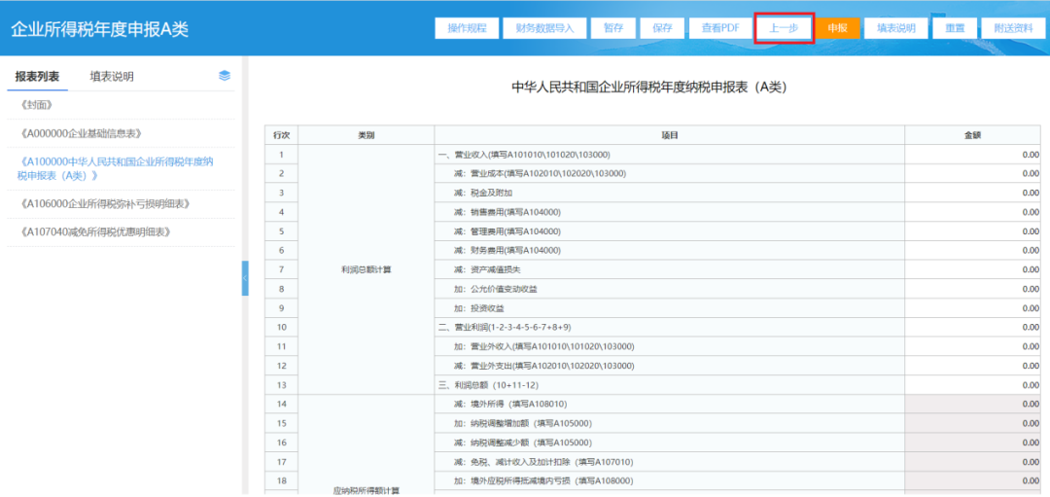Click amount field for 销售费用
Screen dimensions: 1050x497
pos(973,212)
